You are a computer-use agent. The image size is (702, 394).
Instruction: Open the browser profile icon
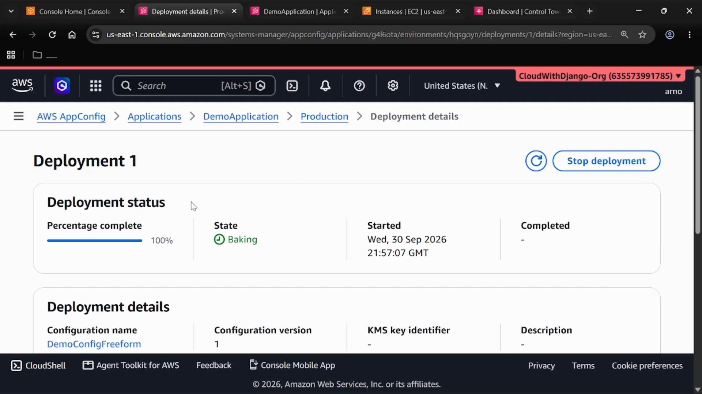pos(670,35)
